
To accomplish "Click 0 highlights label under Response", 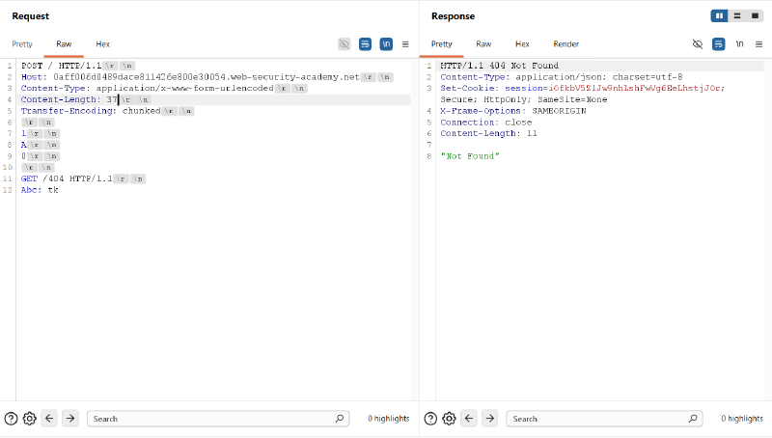I will pos(742,419).
